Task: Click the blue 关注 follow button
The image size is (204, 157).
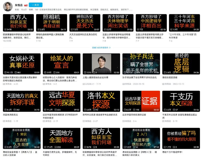Action: click(x=36, y=5)
